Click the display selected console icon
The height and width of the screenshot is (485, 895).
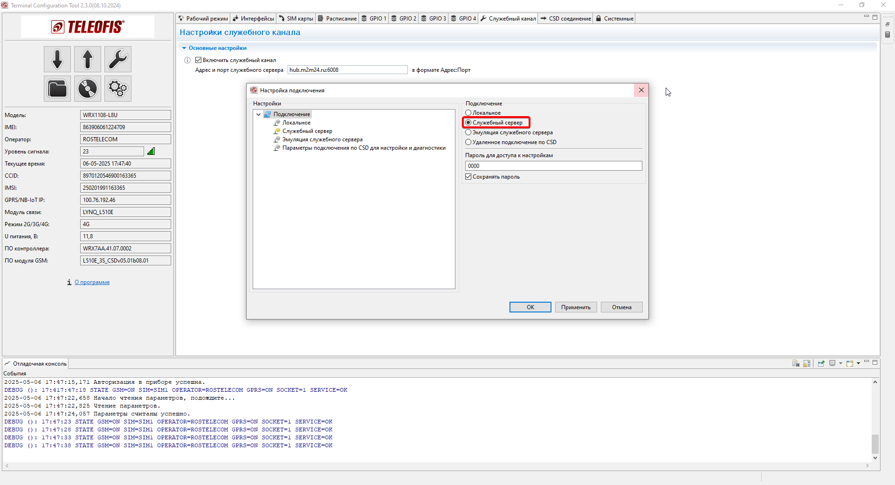832,363
